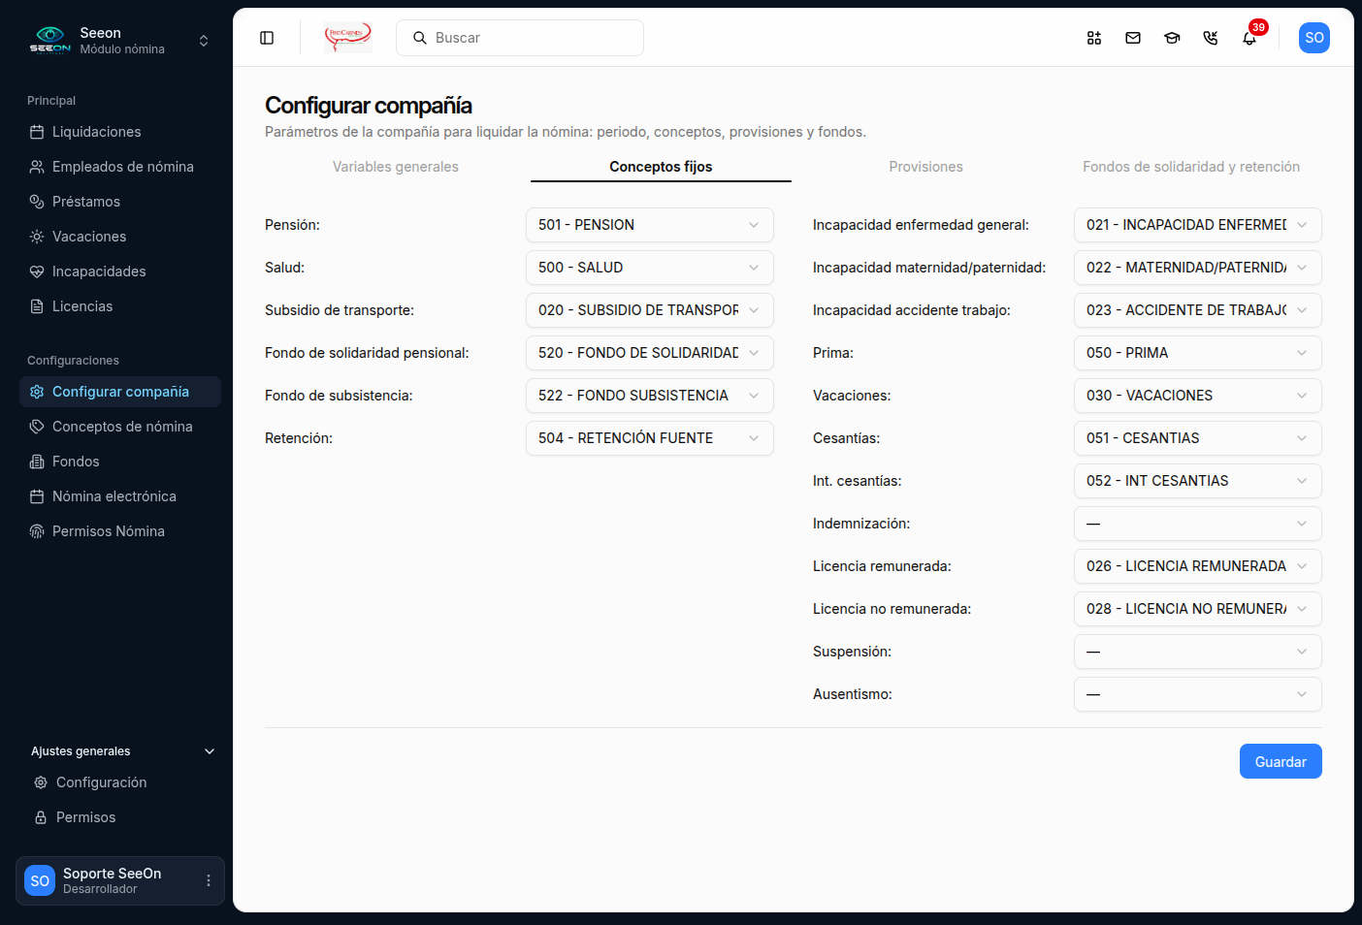Open the mail envelope icon

(x=1133, y=38)
